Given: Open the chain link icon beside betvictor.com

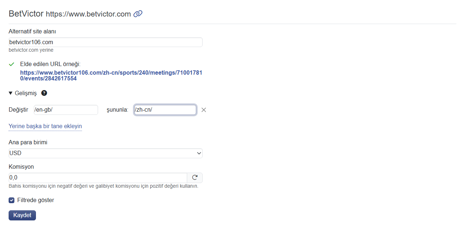Looking at the screenshot, I should (x=138, y=14).
